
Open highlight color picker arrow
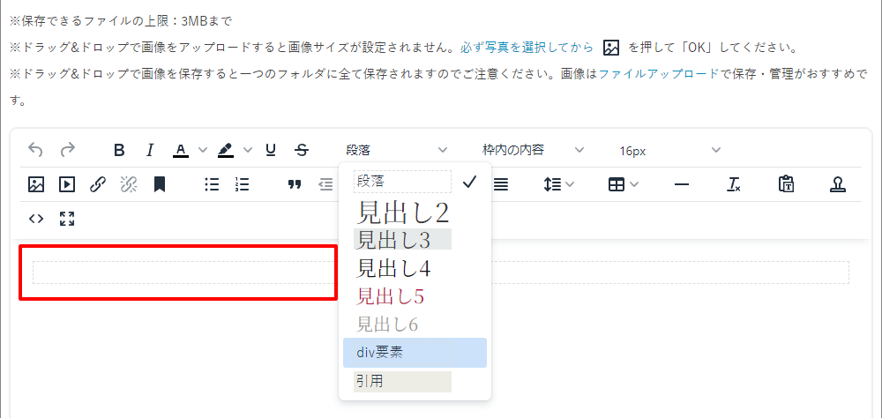coord(248,150)
